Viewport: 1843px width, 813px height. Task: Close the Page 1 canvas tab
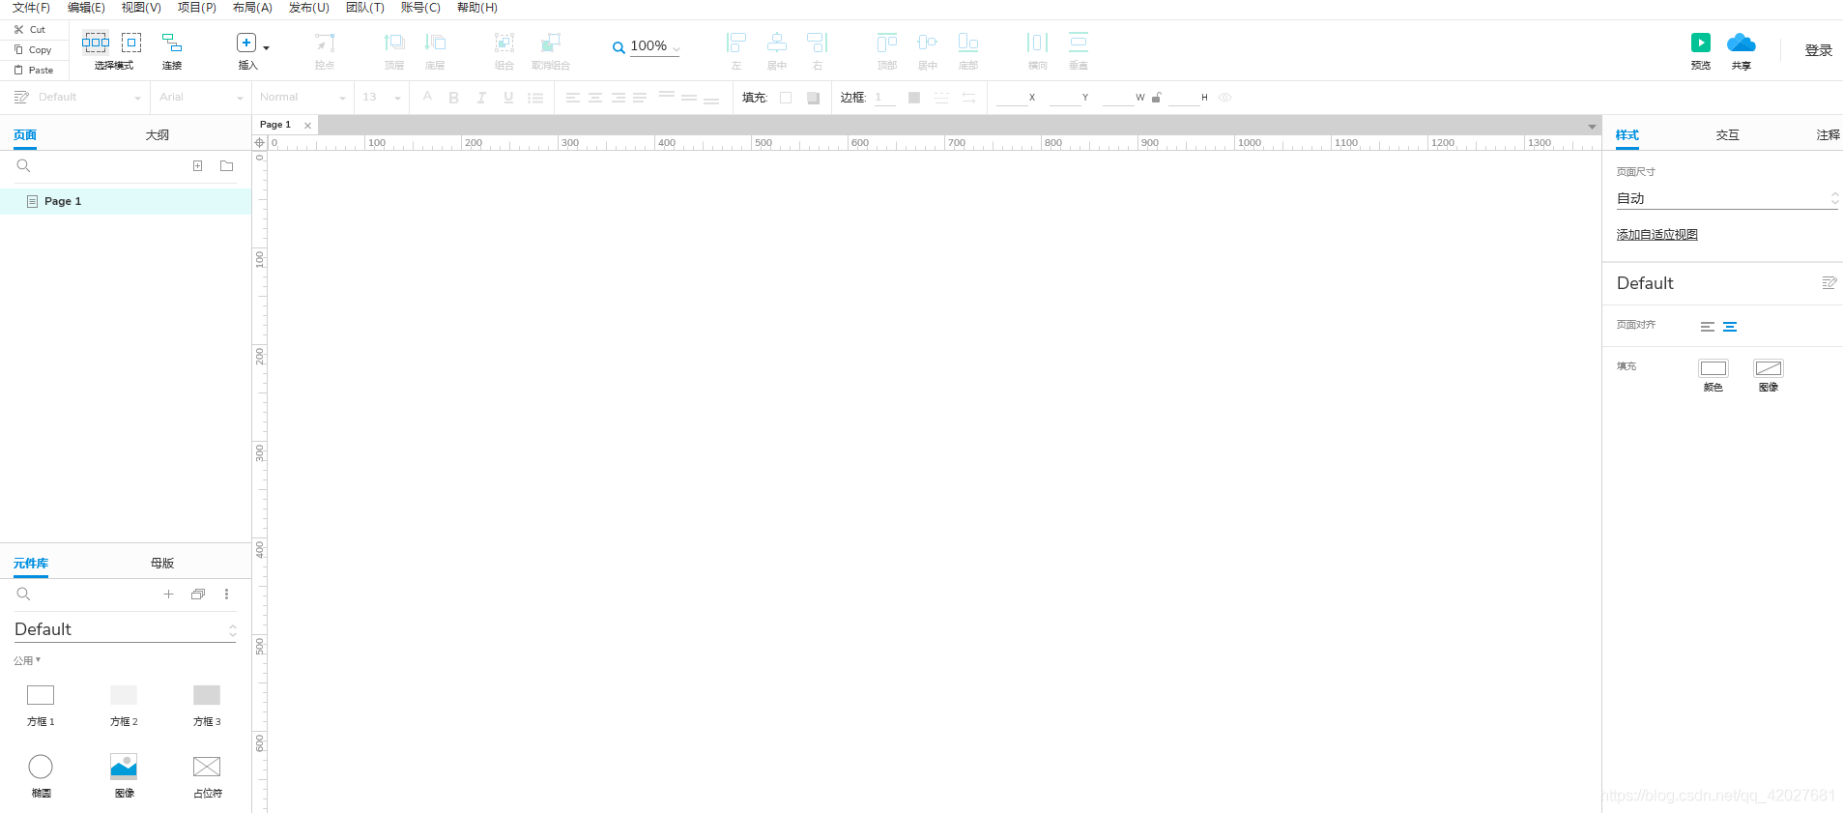click(308, 126)
